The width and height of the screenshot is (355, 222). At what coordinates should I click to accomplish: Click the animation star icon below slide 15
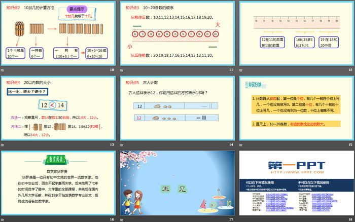pyautogui.click(x=241, y=145)
